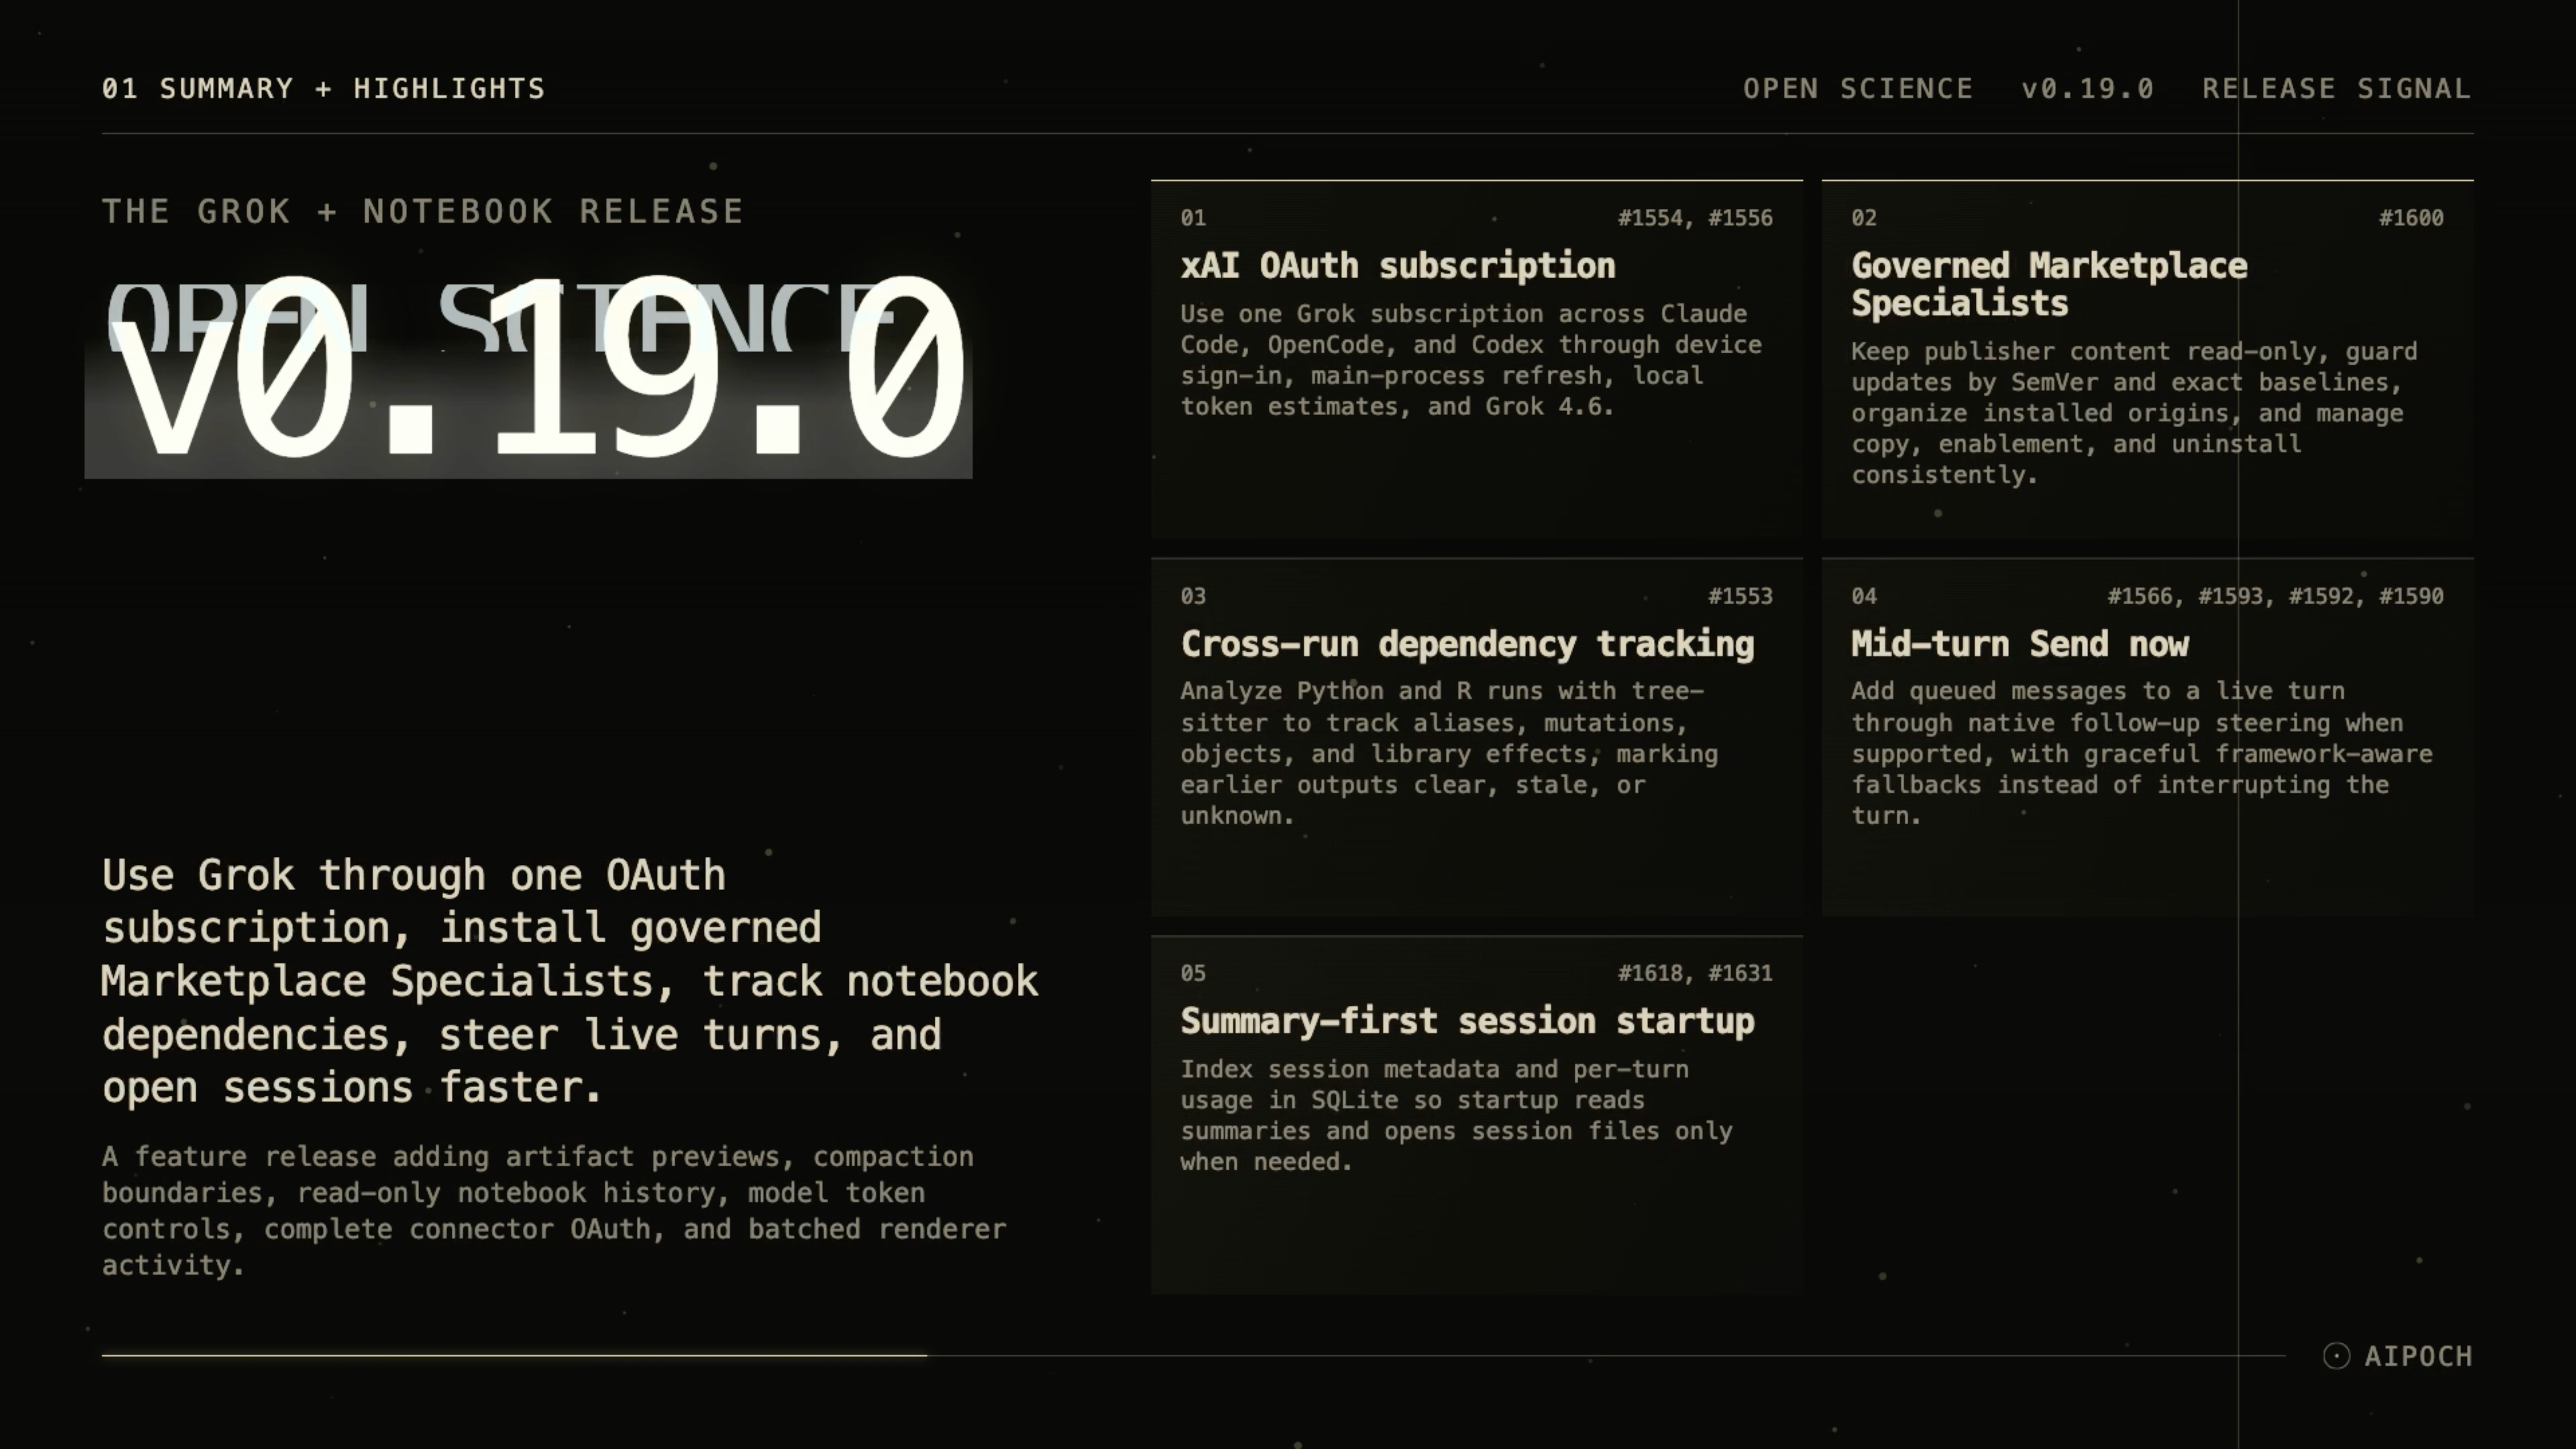Open 'Cross-run dependency tracking' card title

tap(1467, 644)
